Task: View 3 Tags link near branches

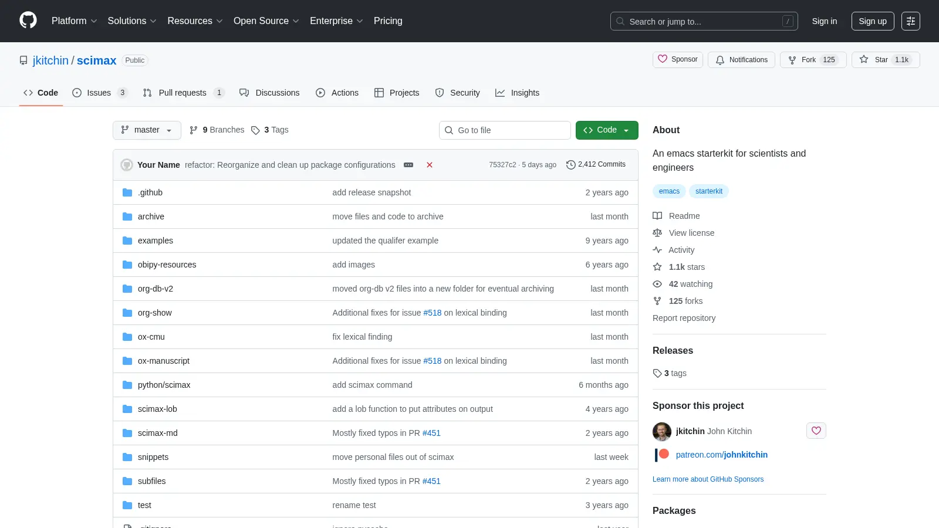Action: pos(270,130)
